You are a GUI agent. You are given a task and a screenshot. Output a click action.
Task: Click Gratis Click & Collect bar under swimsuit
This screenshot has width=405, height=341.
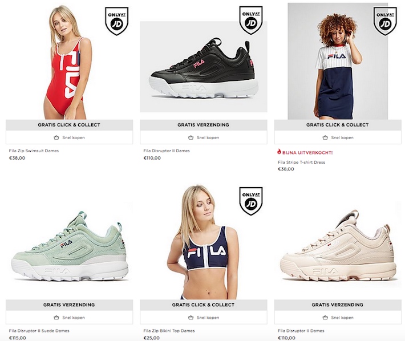point(69,125)
